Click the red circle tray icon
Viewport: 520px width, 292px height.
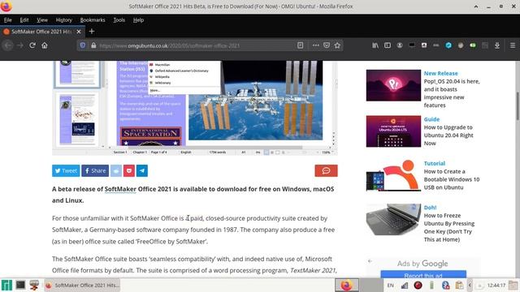pos(418,285)
